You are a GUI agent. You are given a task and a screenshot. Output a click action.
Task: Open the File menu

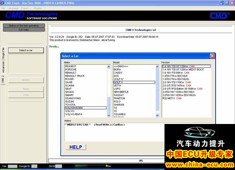(x=3, y=8)
